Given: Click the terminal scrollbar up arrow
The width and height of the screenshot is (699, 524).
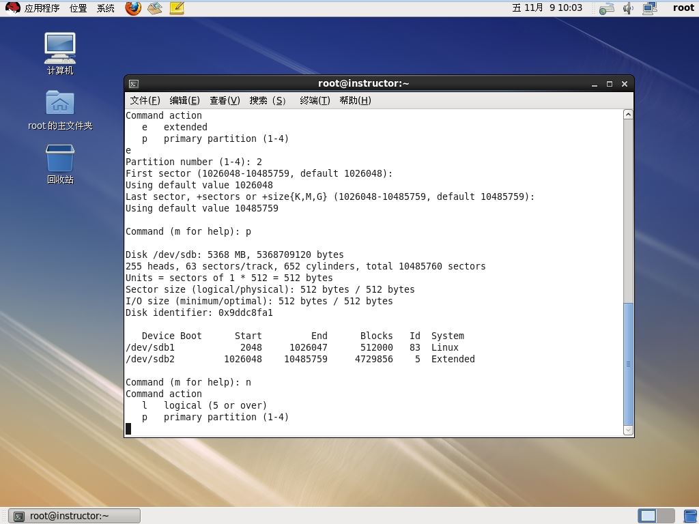Looking at the screenshot, I should point(628,115).
